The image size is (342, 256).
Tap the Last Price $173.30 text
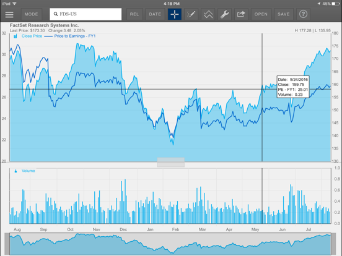pos(27,30)
